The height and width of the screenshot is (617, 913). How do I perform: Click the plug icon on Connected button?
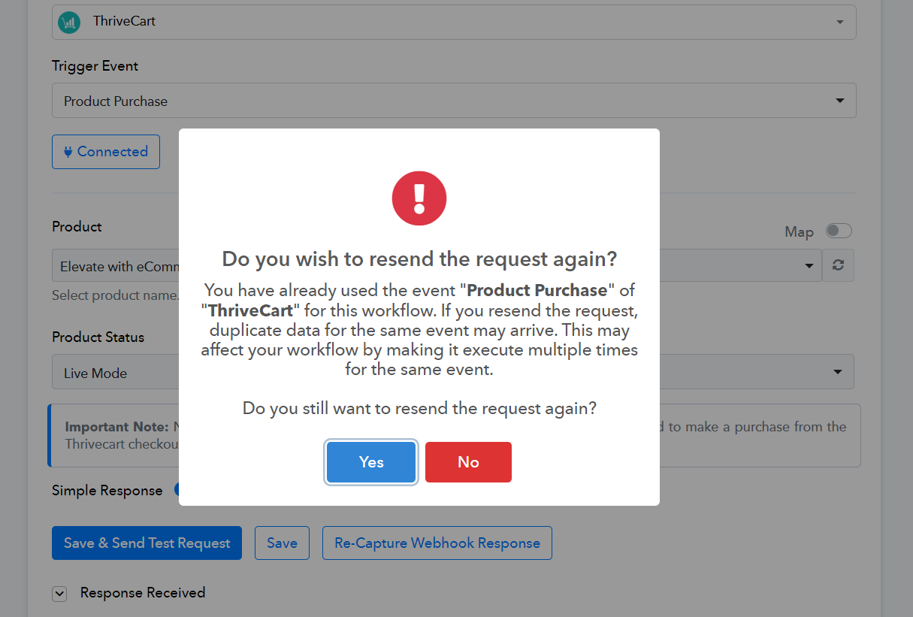(68, 152)
